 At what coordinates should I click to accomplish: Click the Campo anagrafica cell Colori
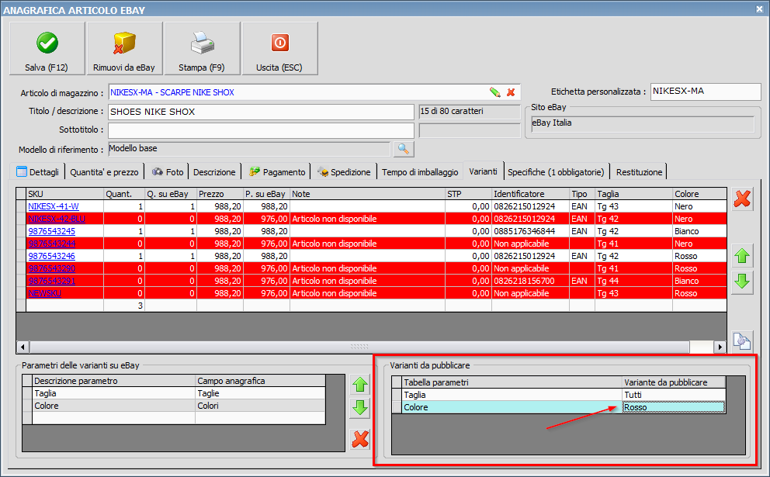click(x=260, y=406)
